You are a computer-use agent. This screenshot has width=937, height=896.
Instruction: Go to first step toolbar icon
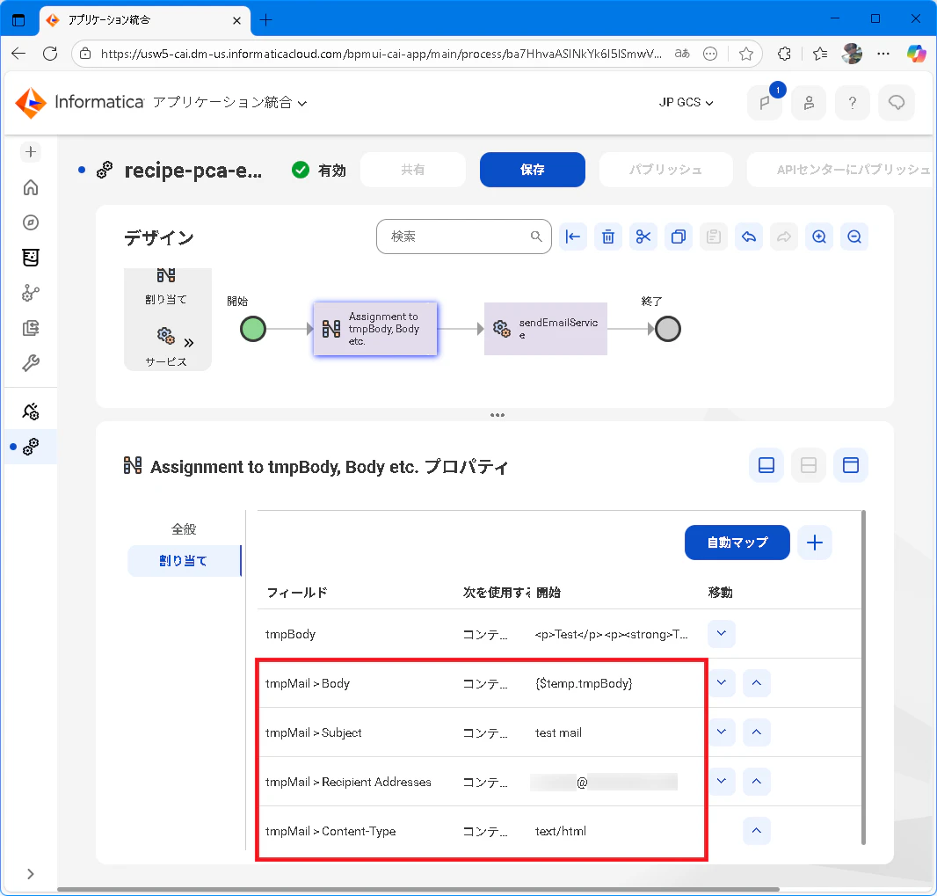click(x=573, y=237)
